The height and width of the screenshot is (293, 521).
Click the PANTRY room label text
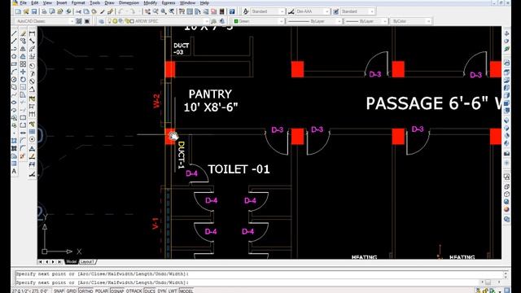(x=210, y=94)
